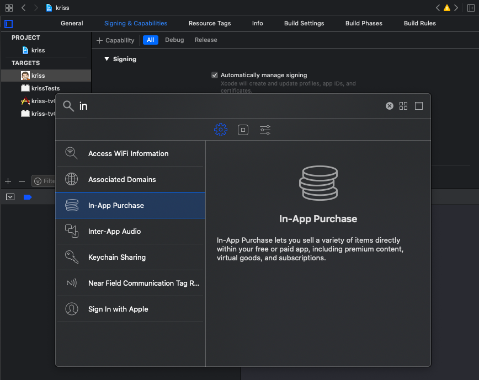The width and height of the screenshot is (479, 380).
Task: Toggle library details pane icon
Action: click(x=419, y=106)
